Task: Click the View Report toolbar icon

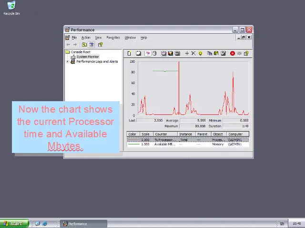Action: (x=177, y=53)
